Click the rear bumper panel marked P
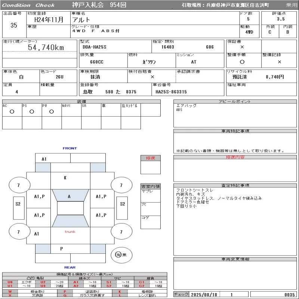299x299 pixels. click(x=70, y=249)
